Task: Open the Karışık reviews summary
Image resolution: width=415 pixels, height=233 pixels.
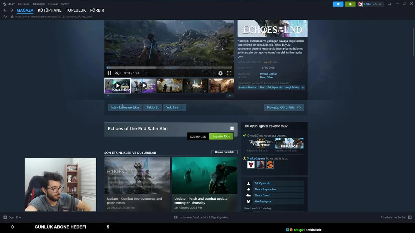Action: point(267,62)
